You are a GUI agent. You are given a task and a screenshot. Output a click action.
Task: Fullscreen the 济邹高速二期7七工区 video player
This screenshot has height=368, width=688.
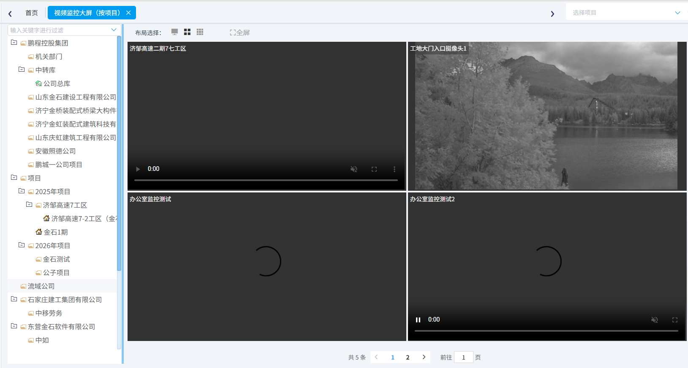(374, 169)
